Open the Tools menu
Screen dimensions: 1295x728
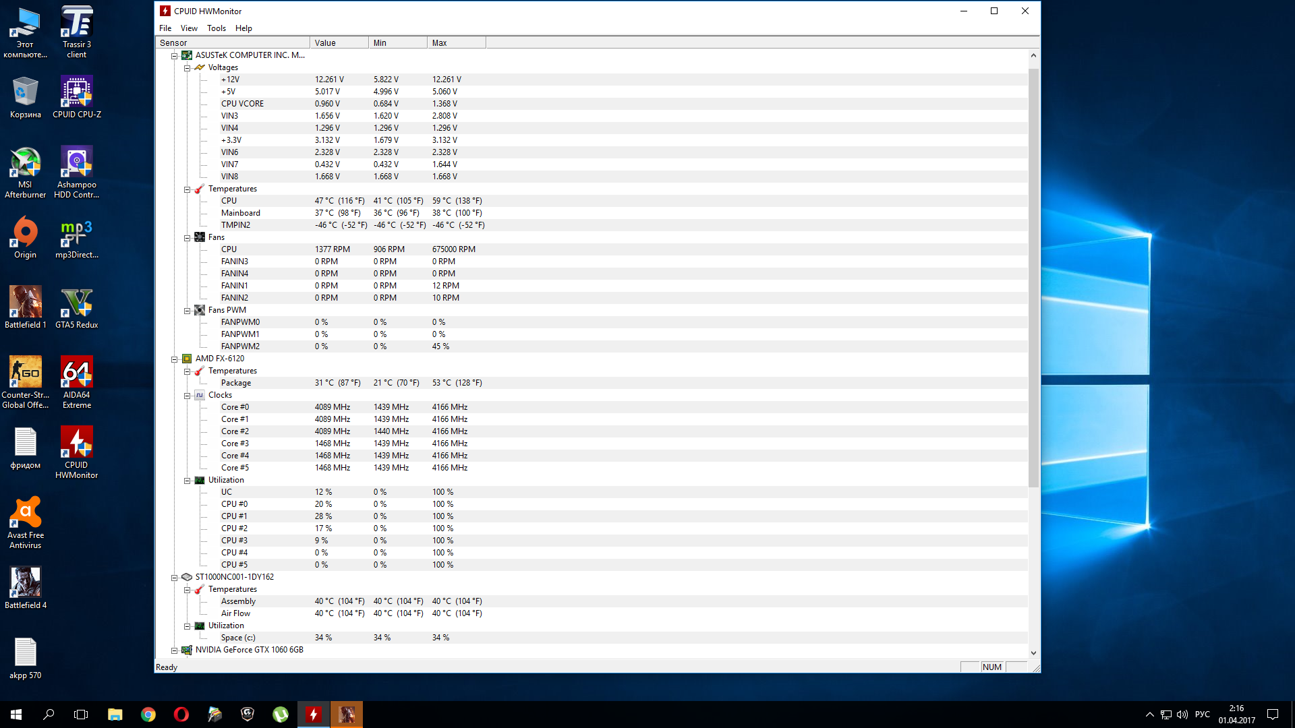coord(216,28)
